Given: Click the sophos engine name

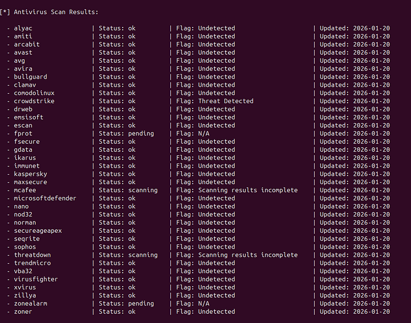Looking at the screenshot, I should (x=25, y=247).
